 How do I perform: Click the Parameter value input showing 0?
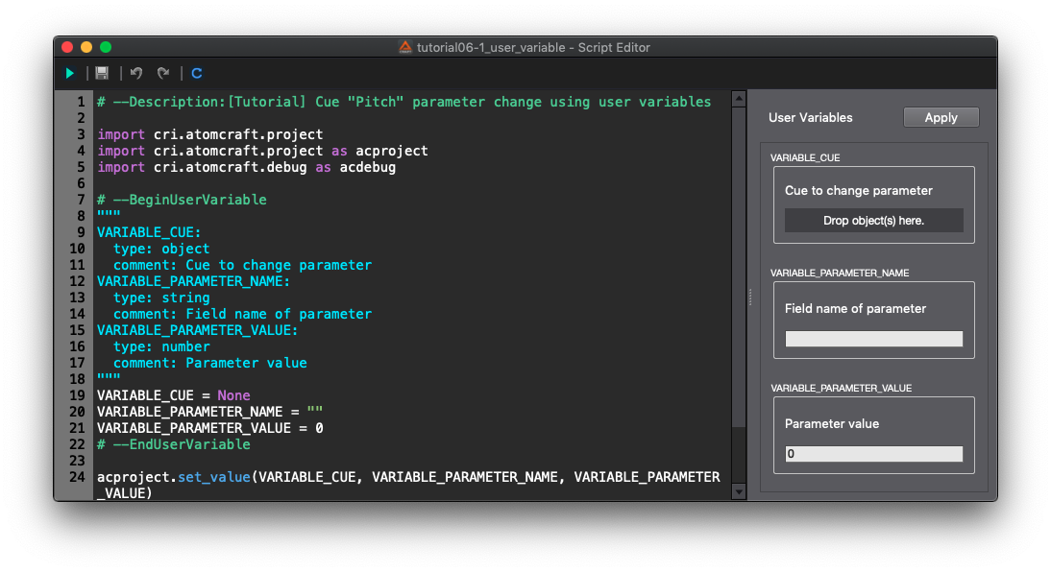pyautogui.click(x=873, y=454)
